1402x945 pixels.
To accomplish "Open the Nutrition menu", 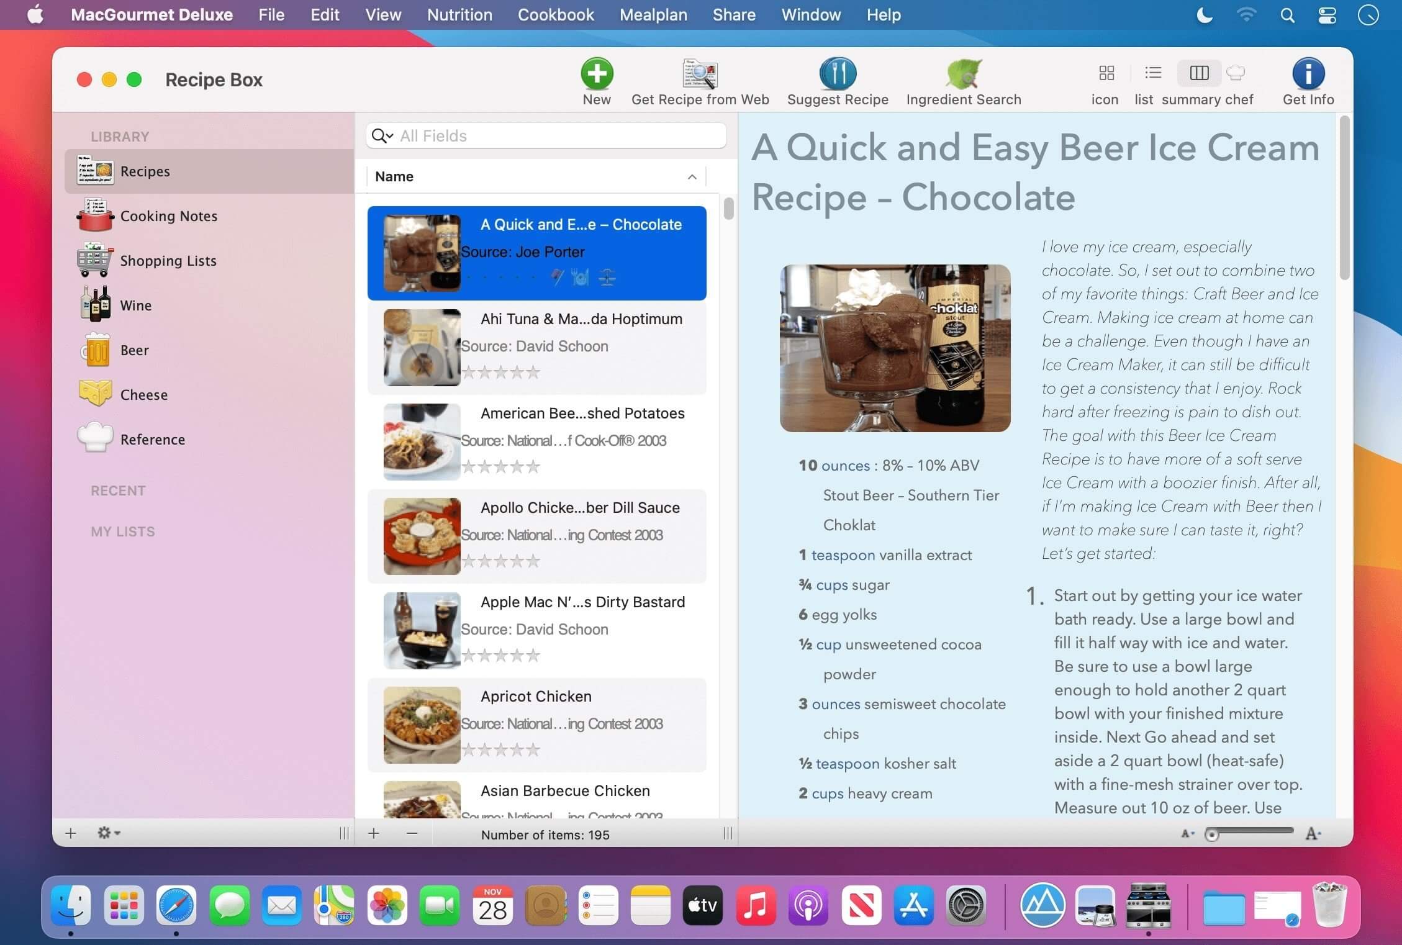I will [459, 15].
